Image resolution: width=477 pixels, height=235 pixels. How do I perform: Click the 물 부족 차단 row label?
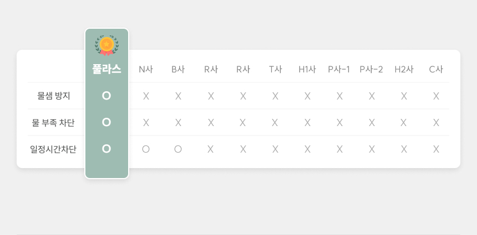click(53, 122)
